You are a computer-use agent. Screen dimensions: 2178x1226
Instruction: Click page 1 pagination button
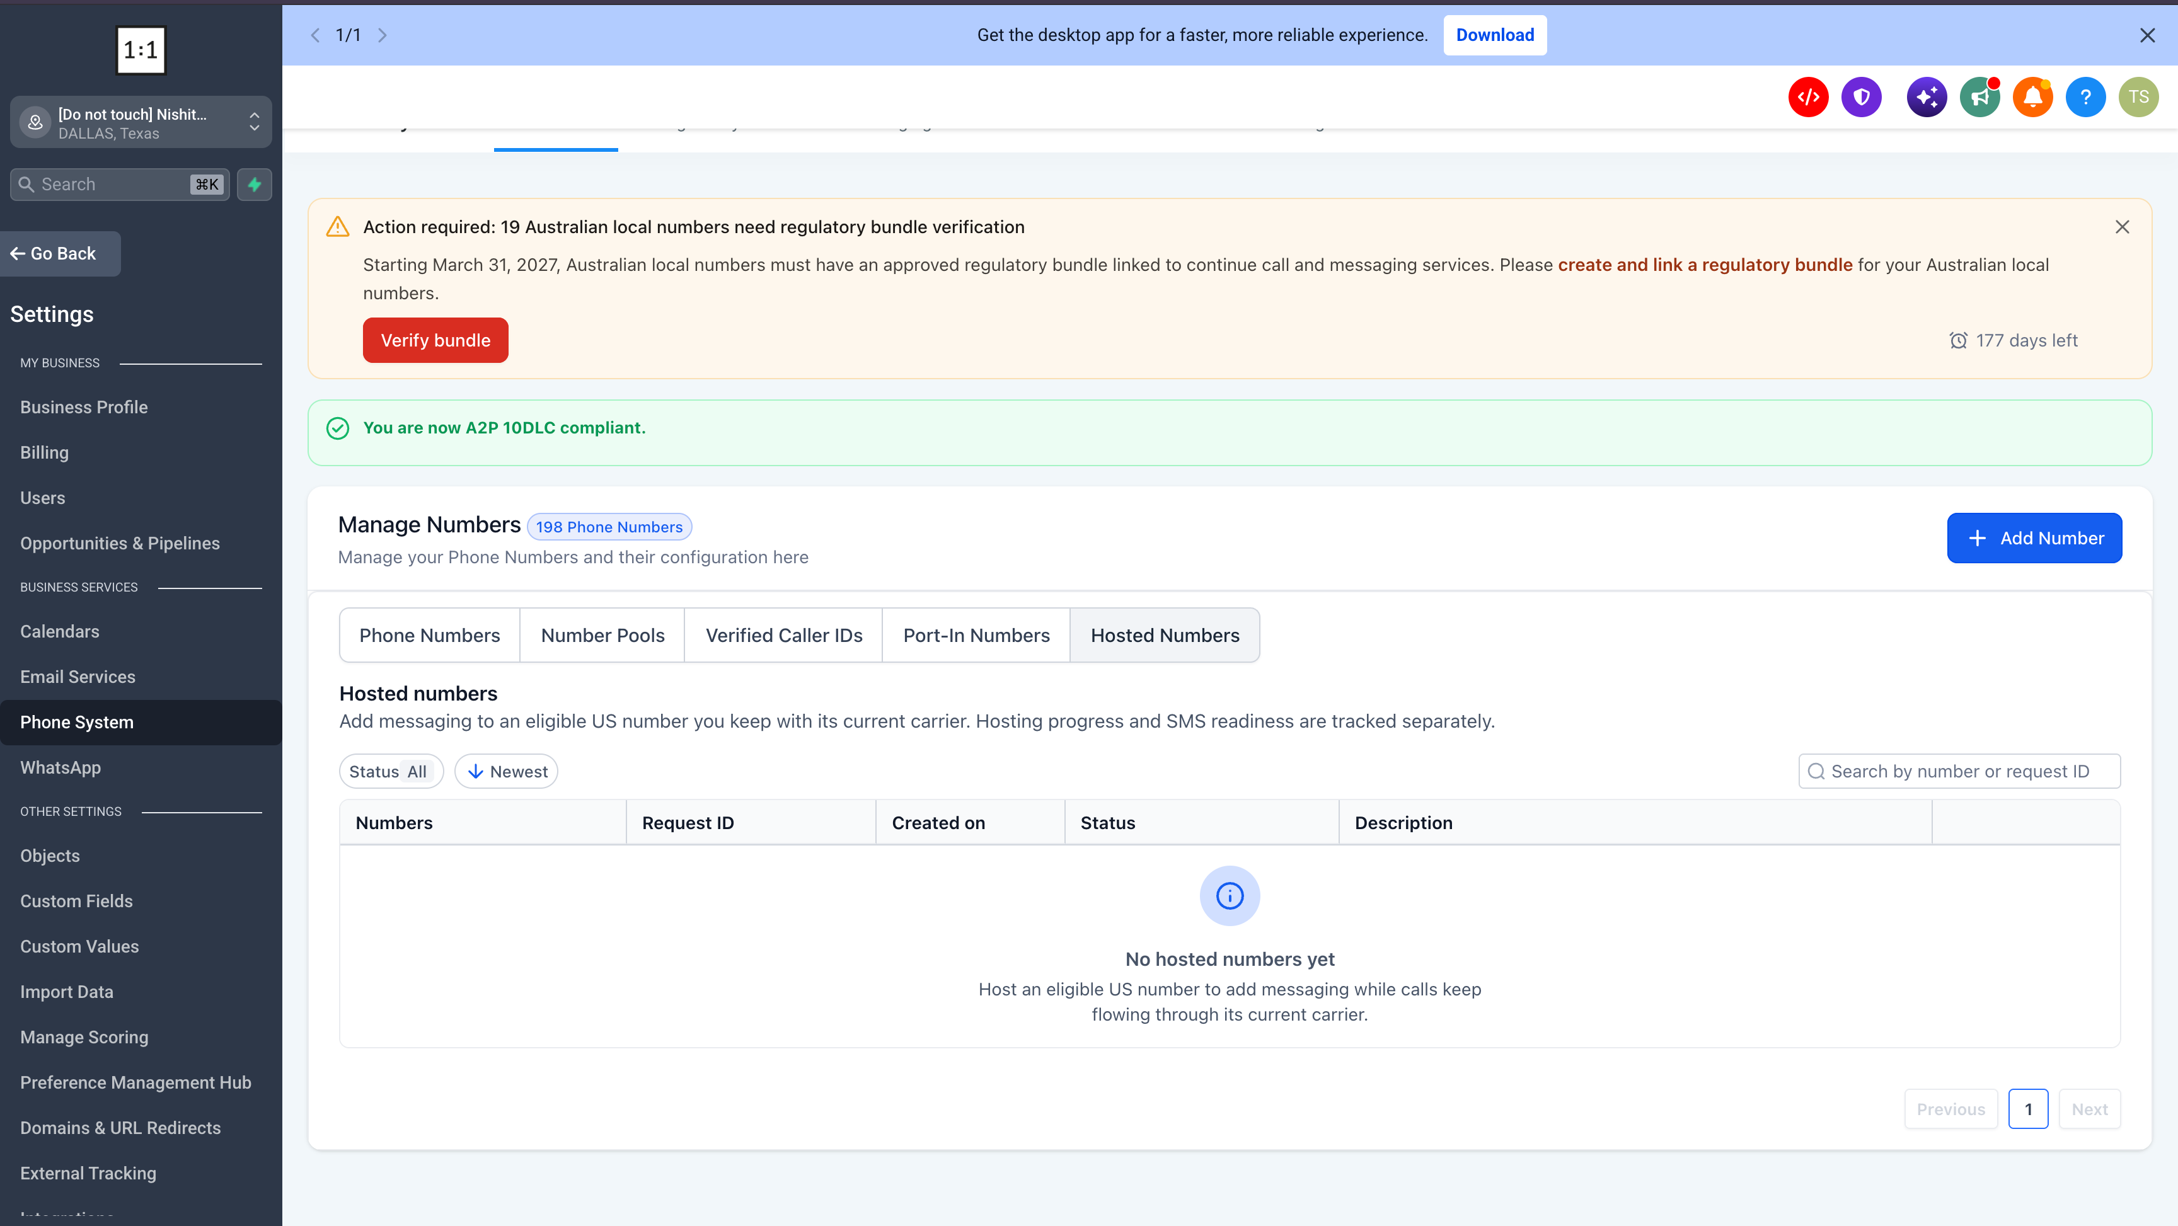tap(2027, 1108)
